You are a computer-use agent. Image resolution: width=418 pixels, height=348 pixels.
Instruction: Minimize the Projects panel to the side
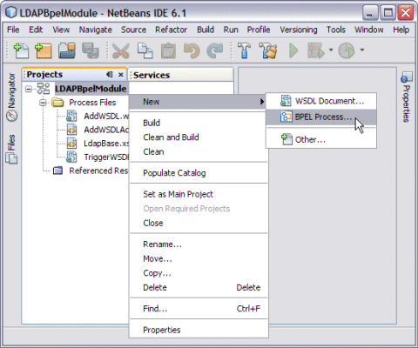pyautogui.click(x=110, y=75)
